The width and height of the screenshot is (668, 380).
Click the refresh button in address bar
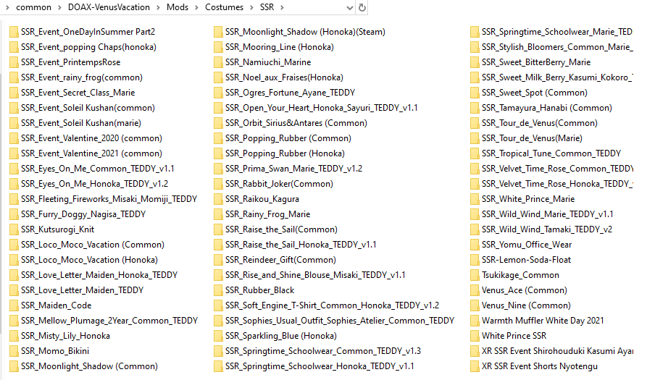pos(362,7)
